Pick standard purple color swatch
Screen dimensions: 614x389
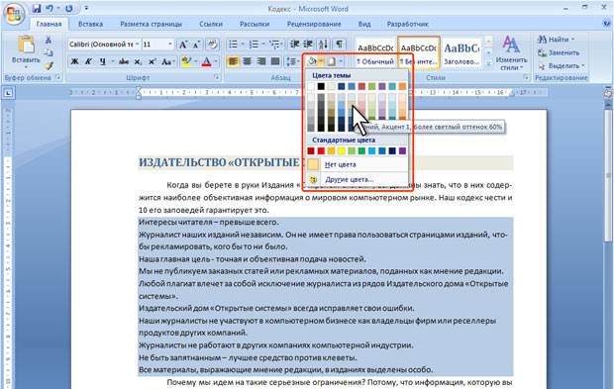point(402,150)
